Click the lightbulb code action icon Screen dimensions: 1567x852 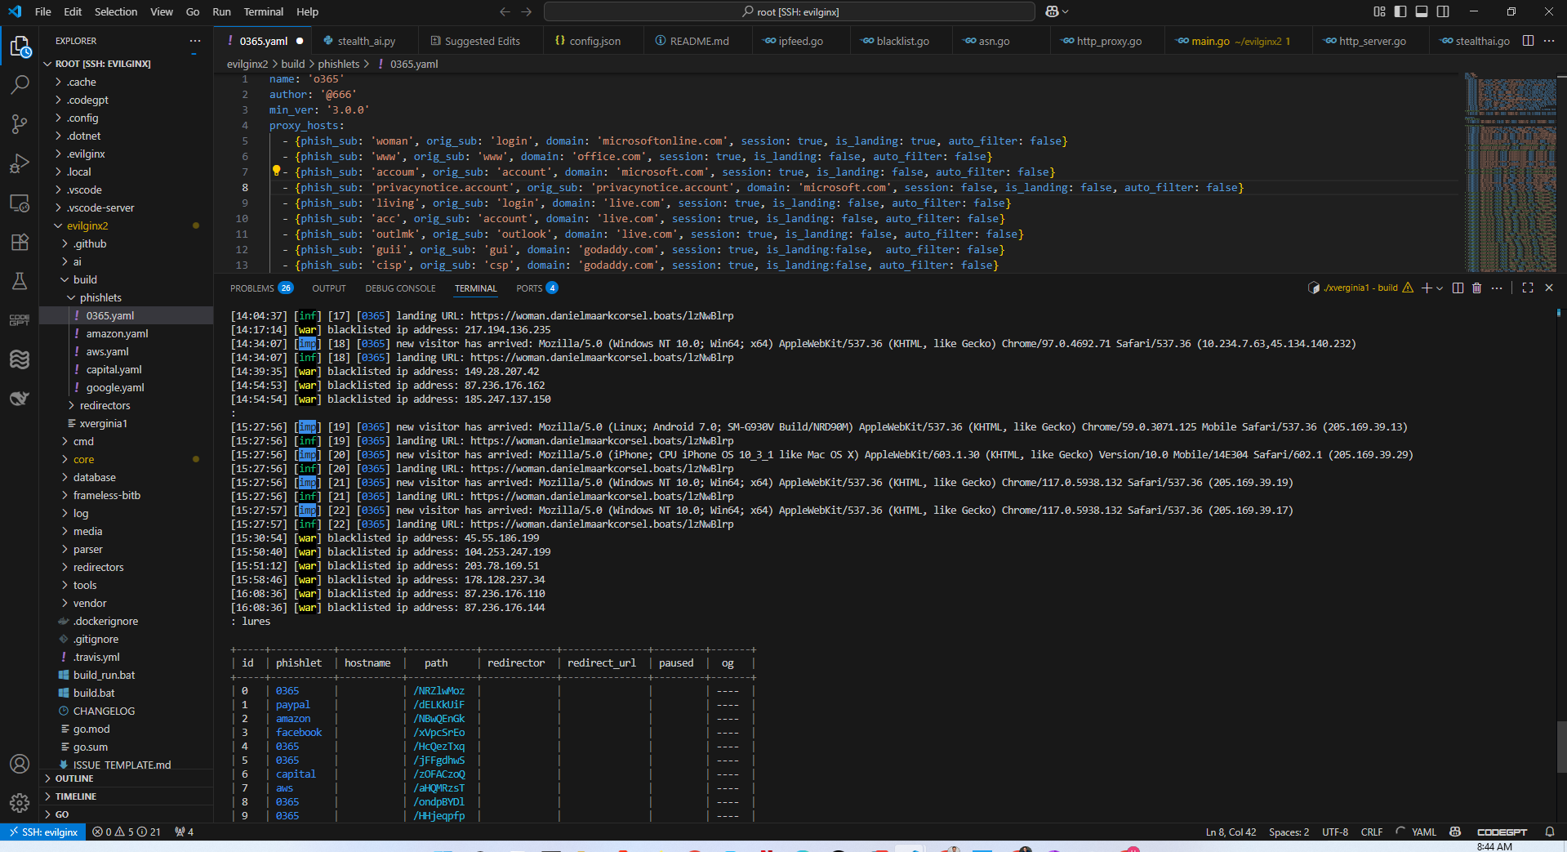[x=276, y=172]
